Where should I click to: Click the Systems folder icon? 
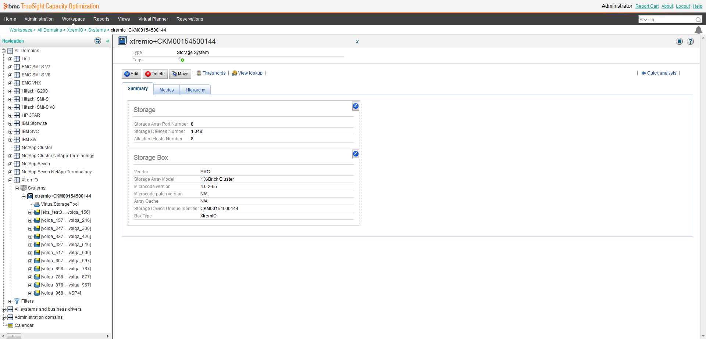pos(24,188)
